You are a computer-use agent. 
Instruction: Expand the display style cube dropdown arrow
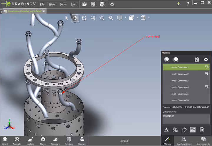click(149, 18)
